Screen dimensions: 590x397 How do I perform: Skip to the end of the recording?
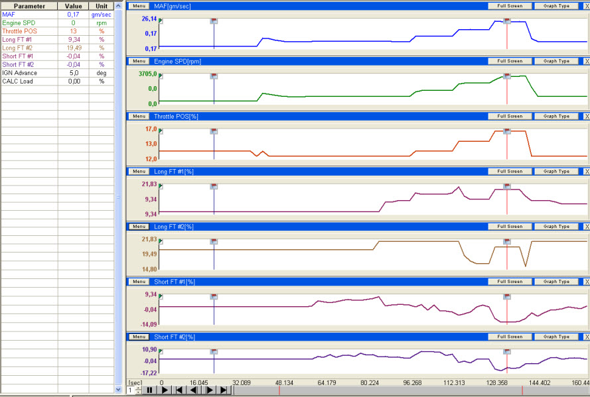(x=224, y=390)
